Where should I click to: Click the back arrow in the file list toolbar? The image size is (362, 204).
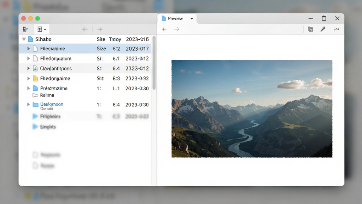pos(84,29)
